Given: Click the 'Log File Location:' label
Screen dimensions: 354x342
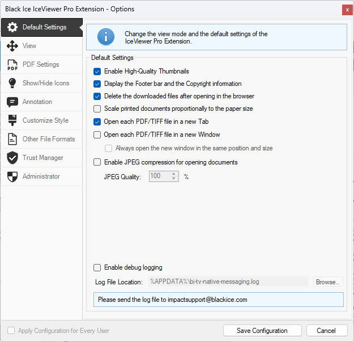Looking at the screenshot, I should (x=119, y=282).
